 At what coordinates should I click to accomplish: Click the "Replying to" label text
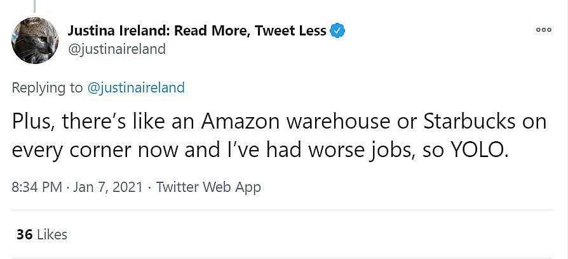pos(48,88)
